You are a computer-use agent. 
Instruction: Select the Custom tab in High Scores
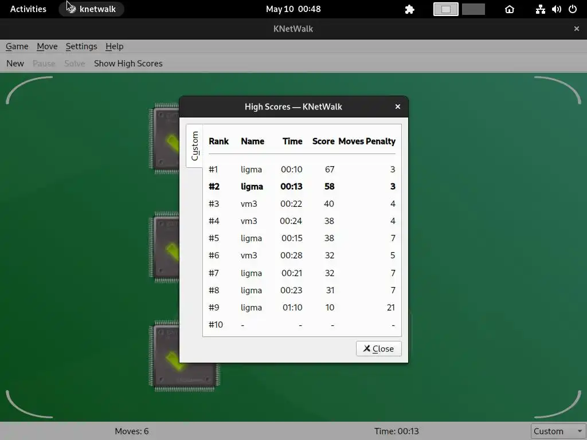[x=195, y=146]
